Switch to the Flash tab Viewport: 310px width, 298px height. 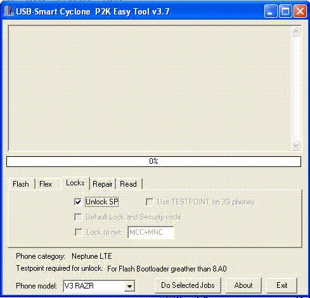click(21, 184)
